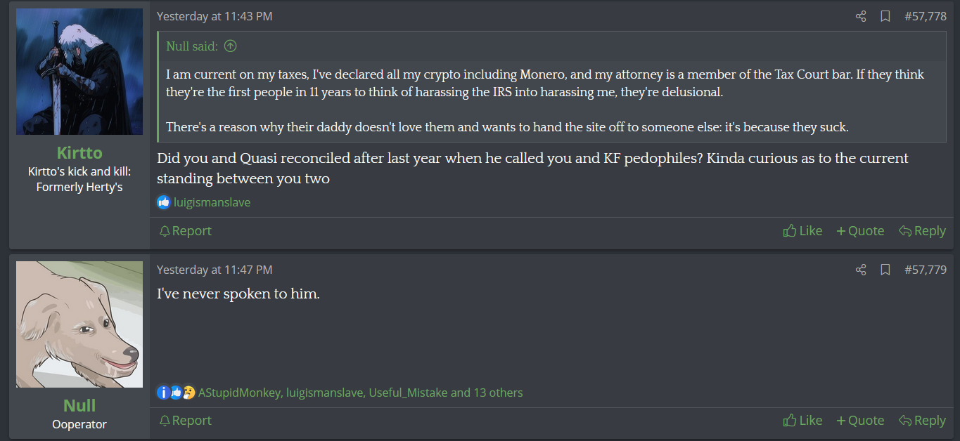This screenshot has height=441, width=960.
Task: Quote Kirtto's post
Action: pos(860,231)
